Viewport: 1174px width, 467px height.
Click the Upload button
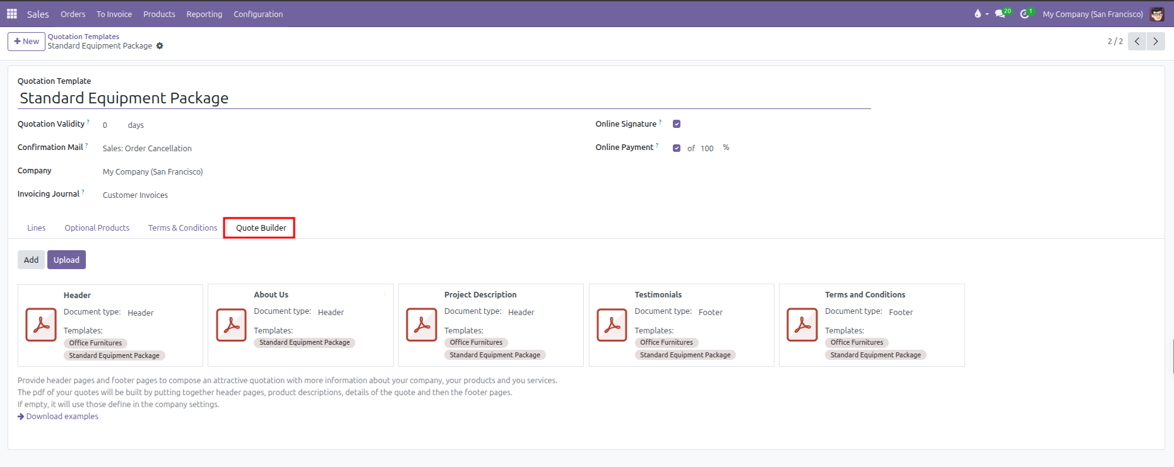pyautogui.click(x=66, y=260)
